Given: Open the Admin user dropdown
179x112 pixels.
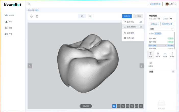Looking at the screenshot, I should [171, 4].
